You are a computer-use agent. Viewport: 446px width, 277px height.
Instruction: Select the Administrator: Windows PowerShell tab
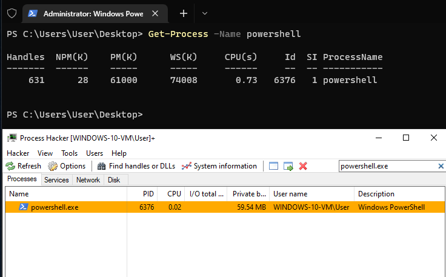95,14
